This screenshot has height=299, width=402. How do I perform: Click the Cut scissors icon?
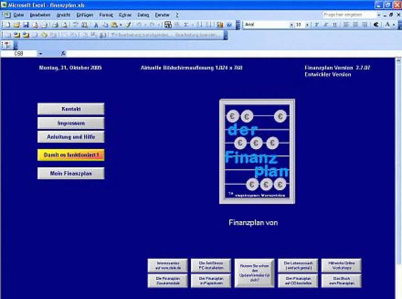coord(96,25)
